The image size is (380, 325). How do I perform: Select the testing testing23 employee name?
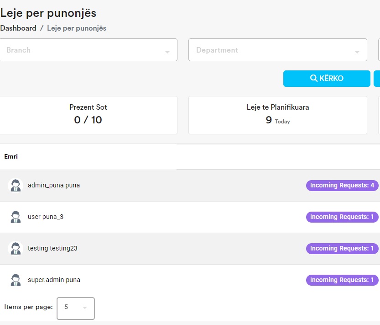click(52, 249)
